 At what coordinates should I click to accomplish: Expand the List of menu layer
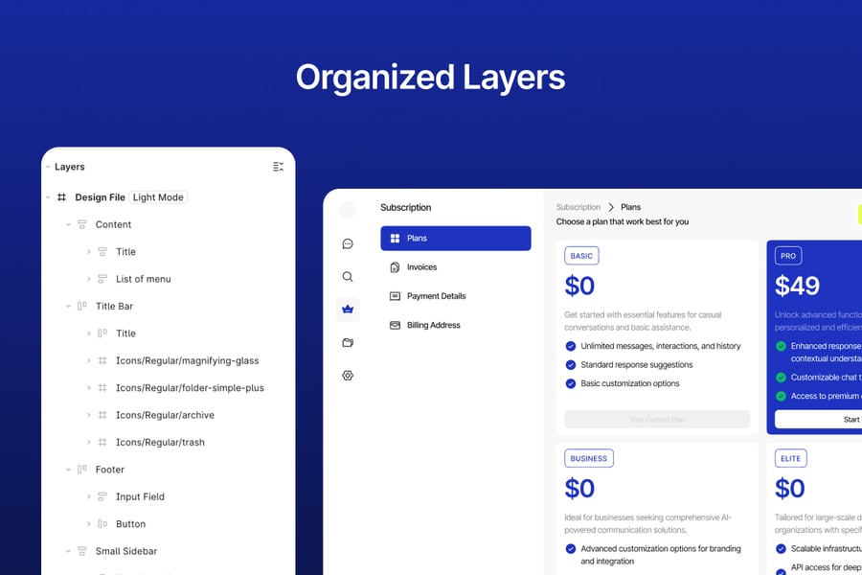89,279
